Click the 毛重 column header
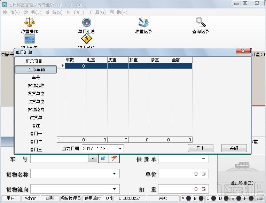 97,60
